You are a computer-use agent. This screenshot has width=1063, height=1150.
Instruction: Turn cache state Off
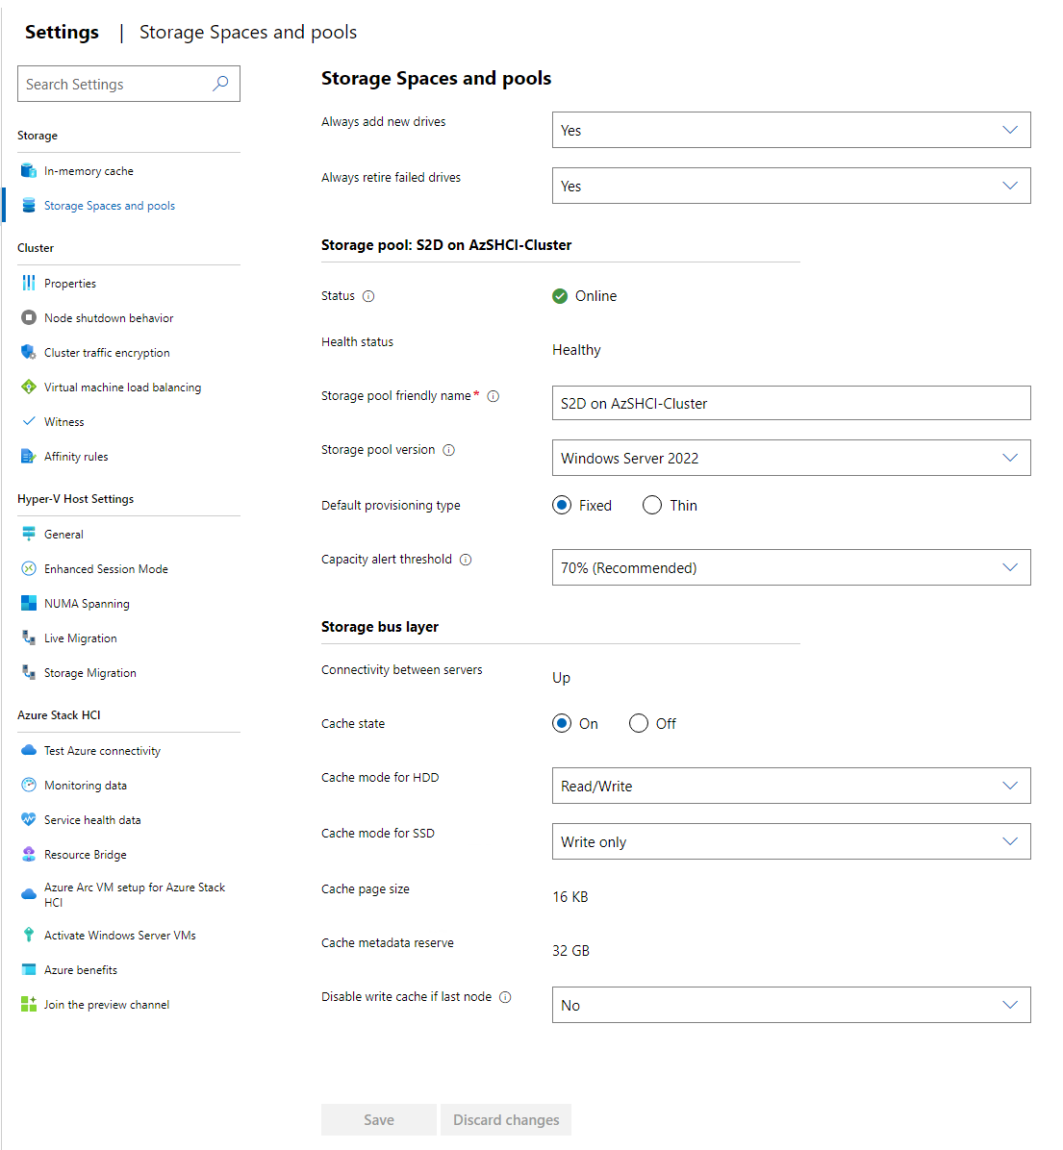point(638,723)
